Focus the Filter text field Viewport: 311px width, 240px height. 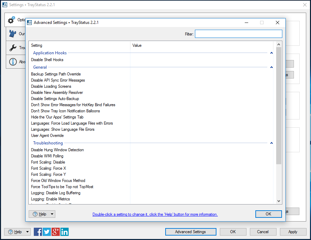pos(239,34)
